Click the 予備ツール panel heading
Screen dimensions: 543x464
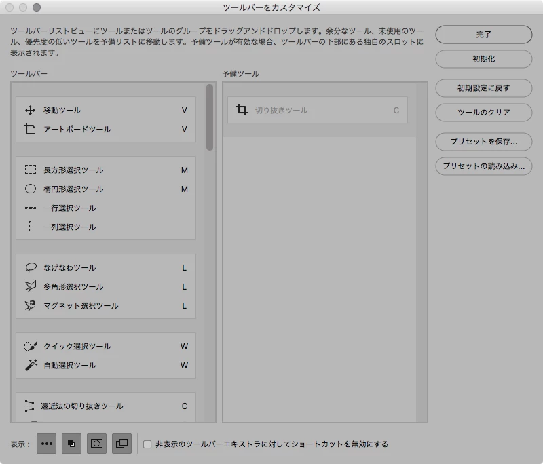click(241, 74)
